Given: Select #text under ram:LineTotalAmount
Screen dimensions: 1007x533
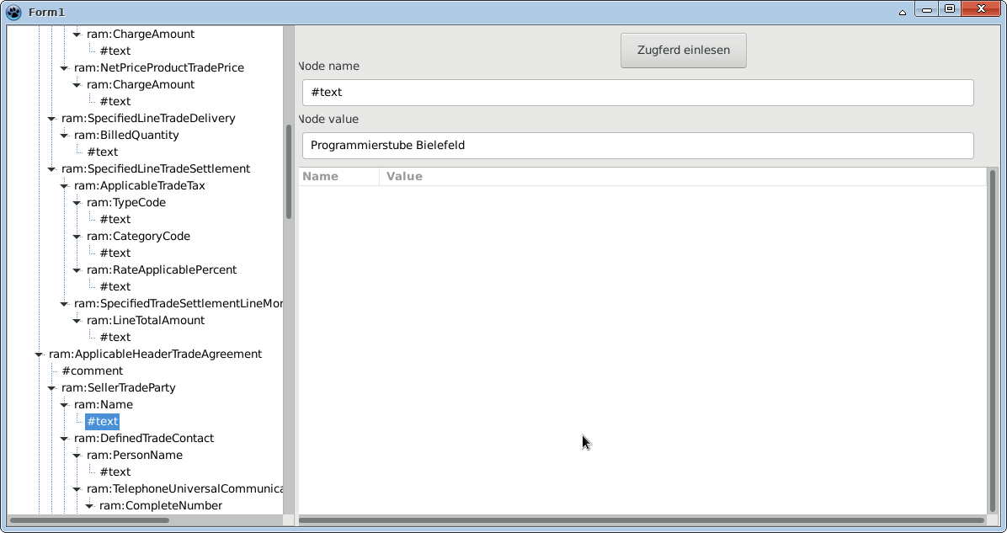Looking at the screenshot, I should 115,337.
